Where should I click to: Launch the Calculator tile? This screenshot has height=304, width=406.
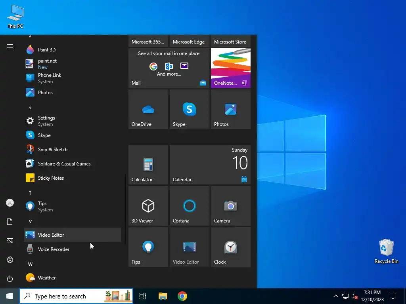click(x=148, y=165)
